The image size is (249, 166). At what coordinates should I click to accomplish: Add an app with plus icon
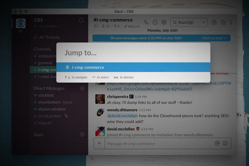82,134
